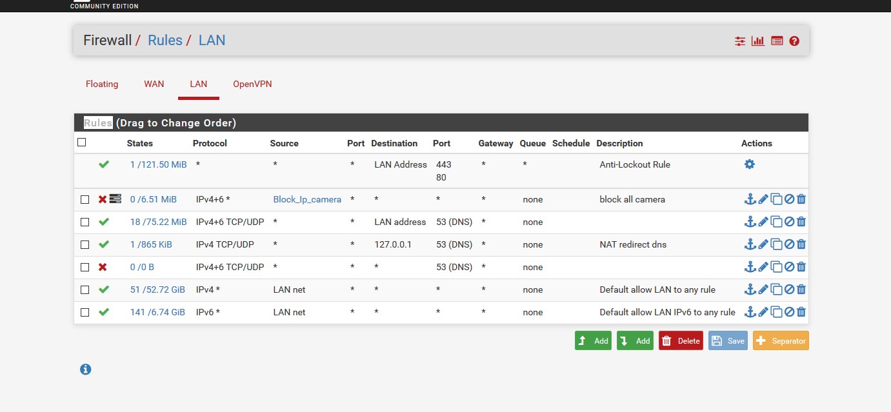Open states link 18 /75.22 MiB
The width and height of the screenshot is (891, 412).
pyautogui.click(x=158, y=222)
